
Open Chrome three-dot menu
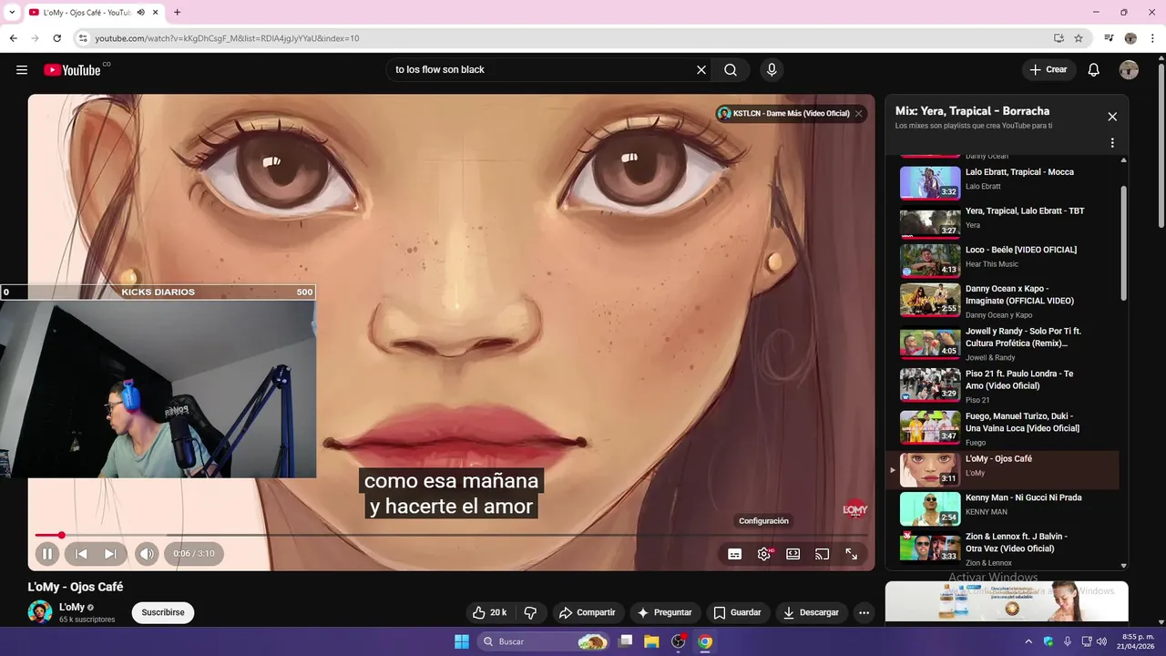(1151, 38)
